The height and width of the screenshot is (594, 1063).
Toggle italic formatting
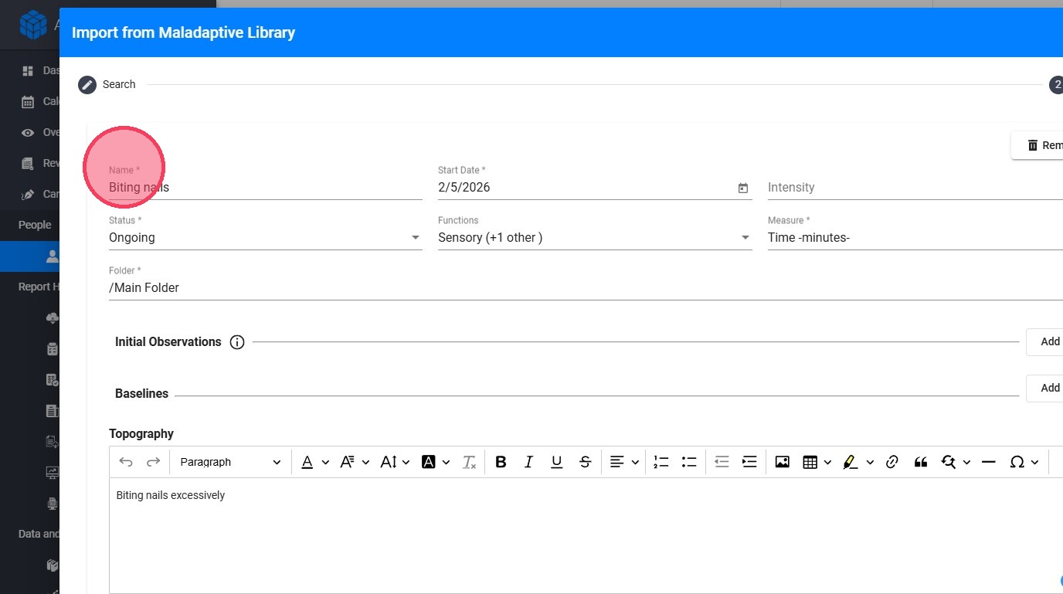tap(528, 462)
